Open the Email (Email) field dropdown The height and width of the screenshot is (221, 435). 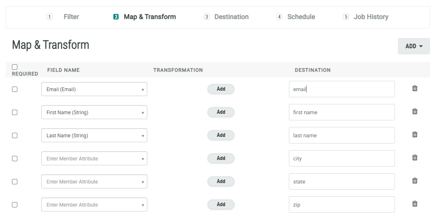(94, 89)
